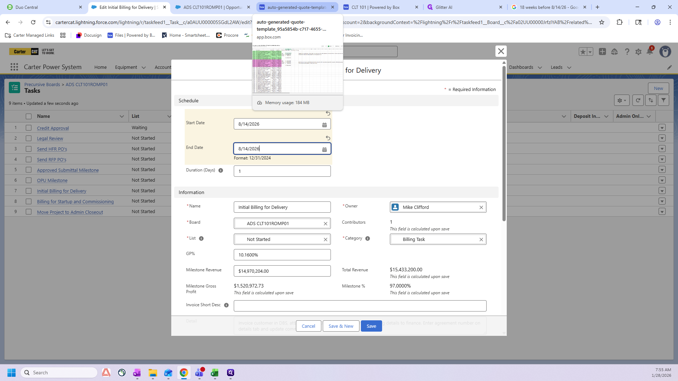Click the Duration info tooltip icon
The width and height of the screenshot is (678, 381).
pyautogui.click(x=221, y=170)
